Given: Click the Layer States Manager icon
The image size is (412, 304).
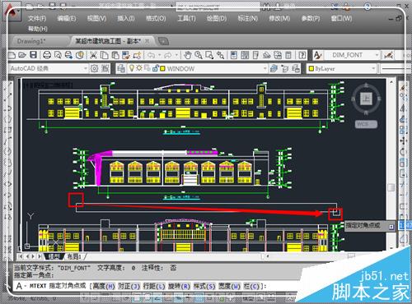Looking at the screenshot, I should pos(296,68).
